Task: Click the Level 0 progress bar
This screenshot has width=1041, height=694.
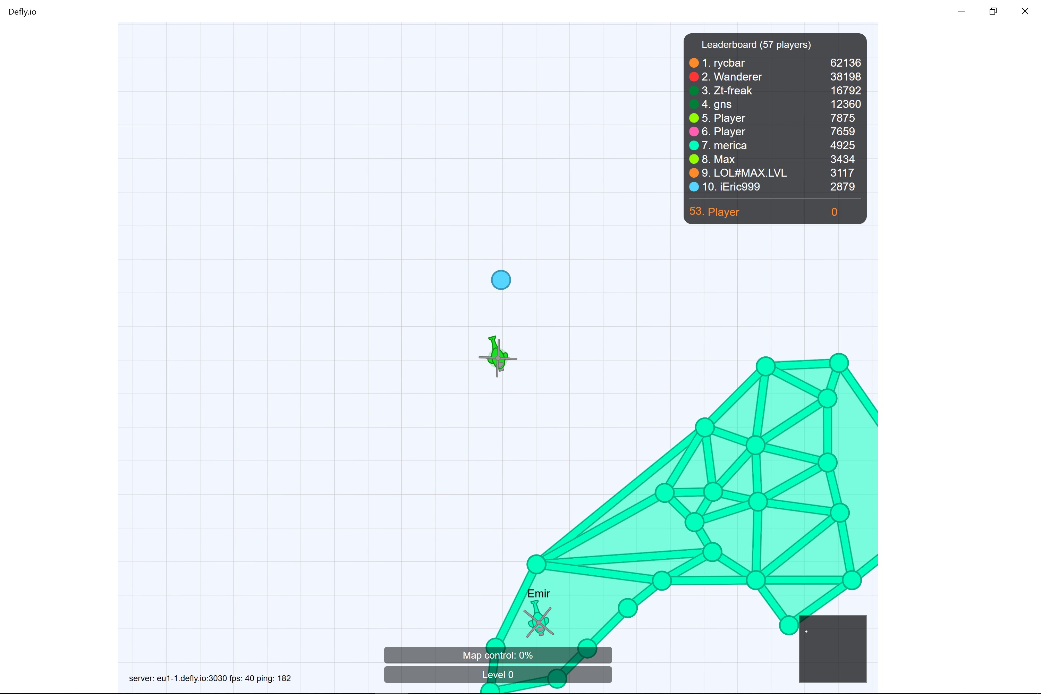Action: click(498, 675)
